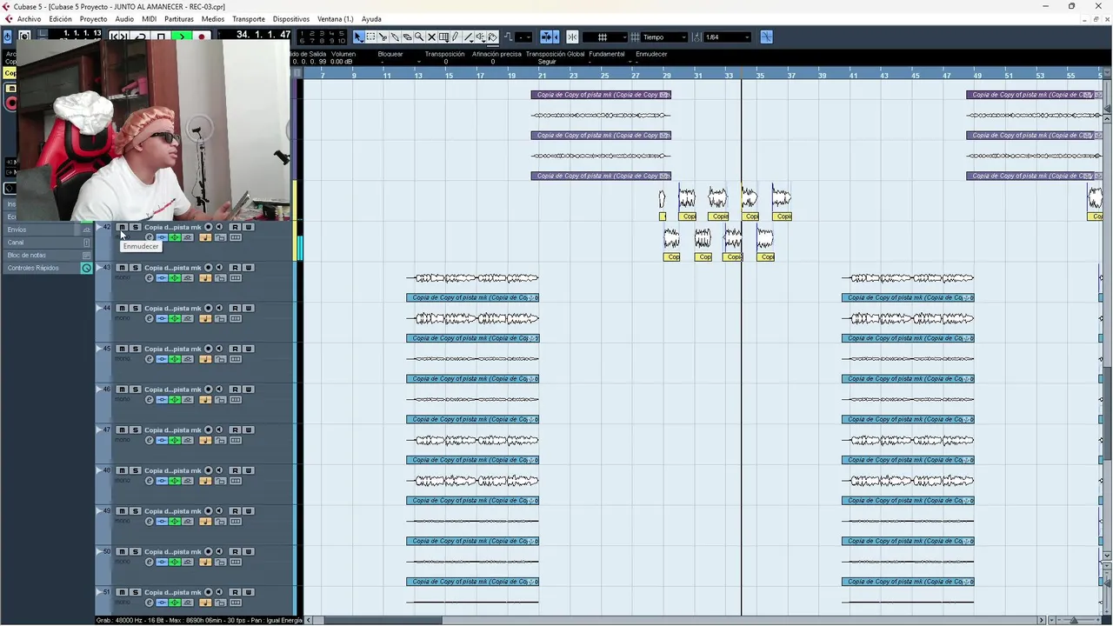Viewport: 1113px width, 626px height.
Task: Toggle Write automation W on track 47
Action: (x=248, y=430)
